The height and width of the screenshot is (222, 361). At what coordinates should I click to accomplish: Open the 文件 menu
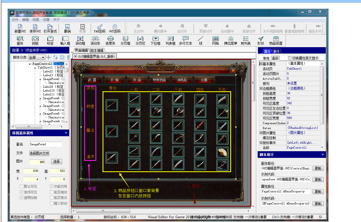pos(15,19)
